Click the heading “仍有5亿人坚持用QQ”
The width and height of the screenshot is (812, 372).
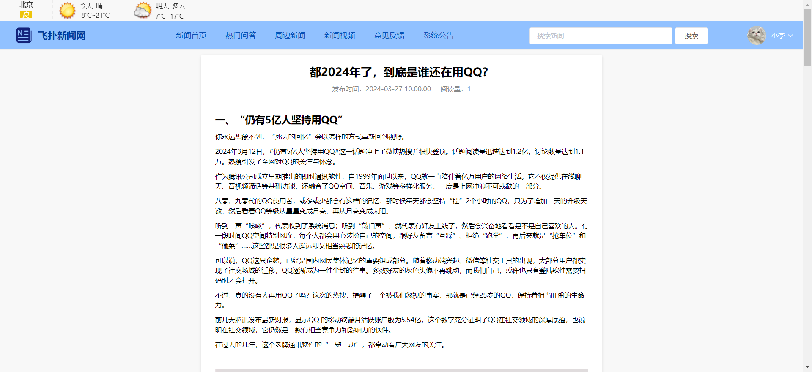[291, 120]
